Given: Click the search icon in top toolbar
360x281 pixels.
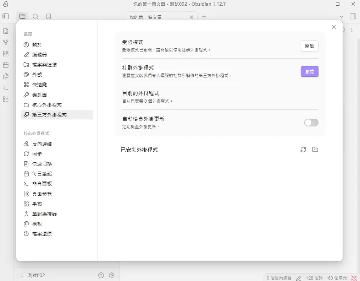Looking at the screenshot, I should click(x=35, y=16).
